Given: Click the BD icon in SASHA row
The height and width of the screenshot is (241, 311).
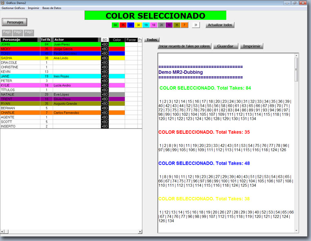Looking at the screenshot, I should 105,58.
